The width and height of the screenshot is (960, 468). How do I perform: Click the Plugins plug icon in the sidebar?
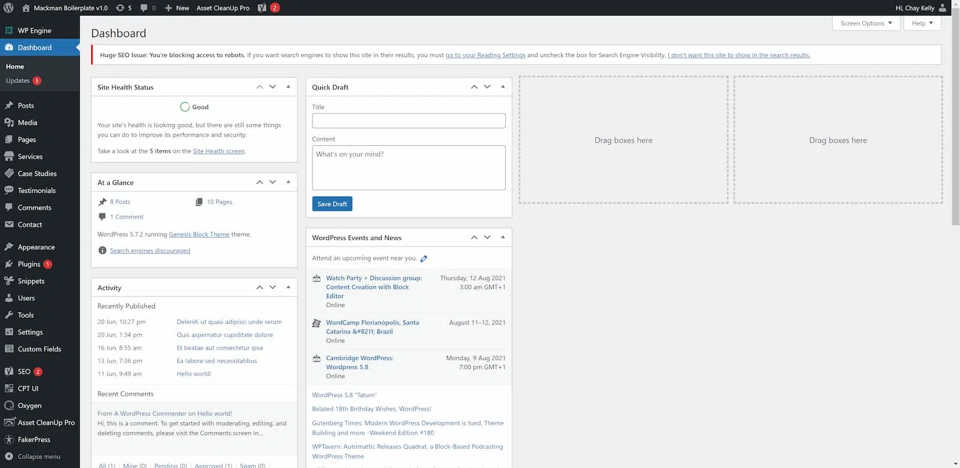pyautogui.click(x=9, y=264)
